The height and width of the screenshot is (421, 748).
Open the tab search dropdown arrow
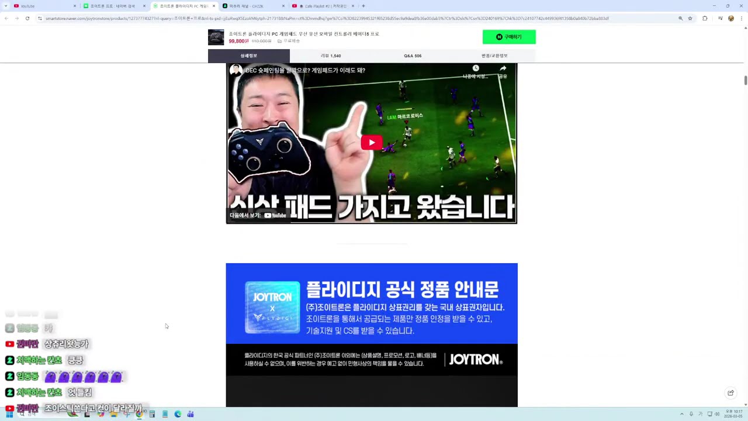tap(5, 6)
